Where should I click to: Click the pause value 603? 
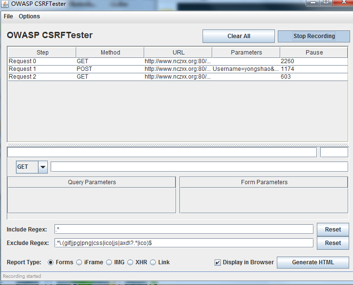[314, 77]
